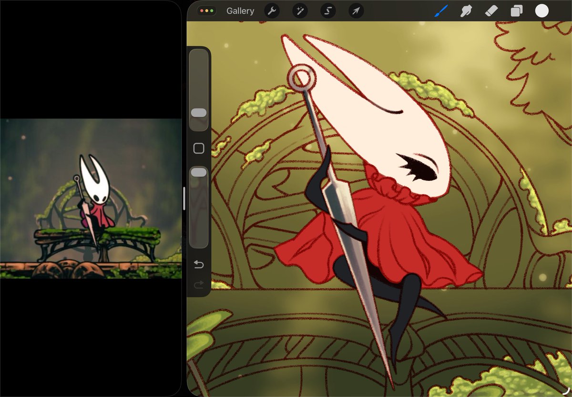Click the split view divider handle
572x397 pixels.
[x=184, y=198]
